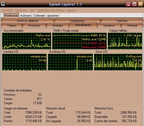Viewport: 144px width, 126px height.
Task: Go to the Historial tab
Action: point(132,26)
